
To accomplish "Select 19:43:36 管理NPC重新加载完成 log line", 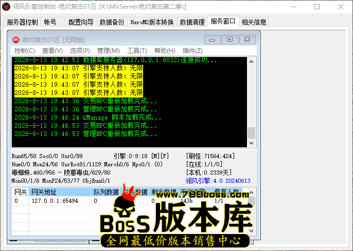I will 85,109.
